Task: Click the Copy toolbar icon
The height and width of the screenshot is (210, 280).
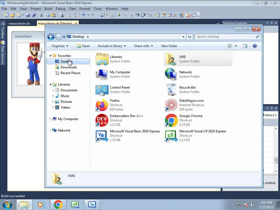Action: tap(47, 15)
